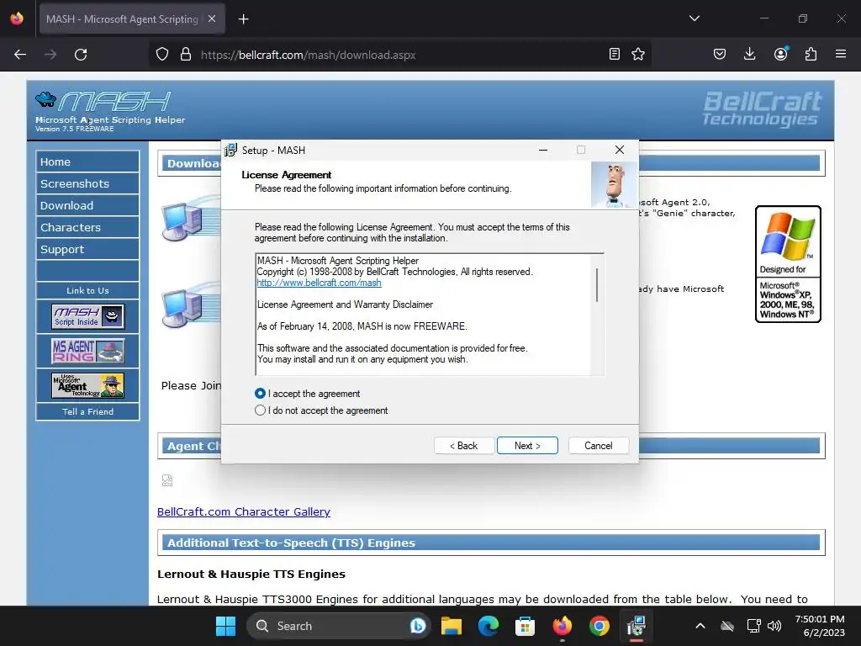Image resolution: width=861 pixels, height=646 pixels.
Task: Click the computer icon beside Download section
Action: (182, 221)
